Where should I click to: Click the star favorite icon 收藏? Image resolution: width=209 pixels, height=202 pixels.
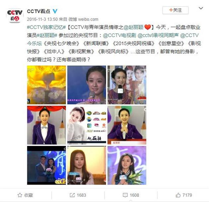tap(25, 195)
